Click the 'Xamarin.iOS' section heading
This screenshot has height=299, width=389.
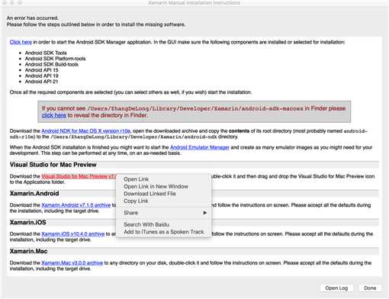pyautogui.click(x=27, y=223)
